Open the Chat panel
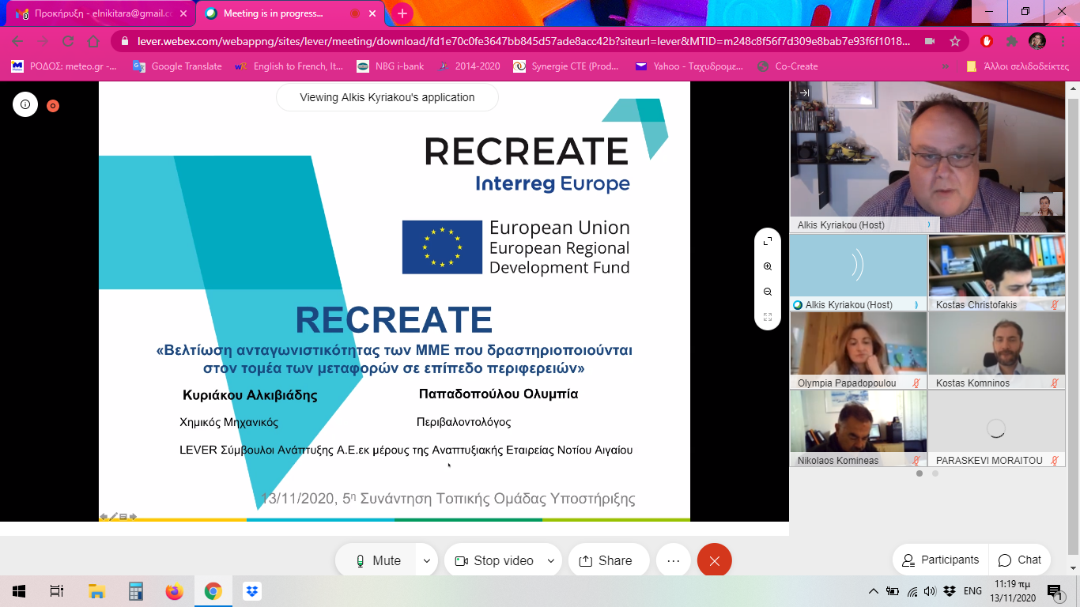 click(1020, 560)
